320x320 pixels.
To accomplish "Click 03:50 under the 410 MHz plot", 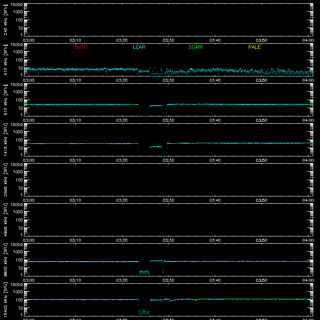I will 262,80.
